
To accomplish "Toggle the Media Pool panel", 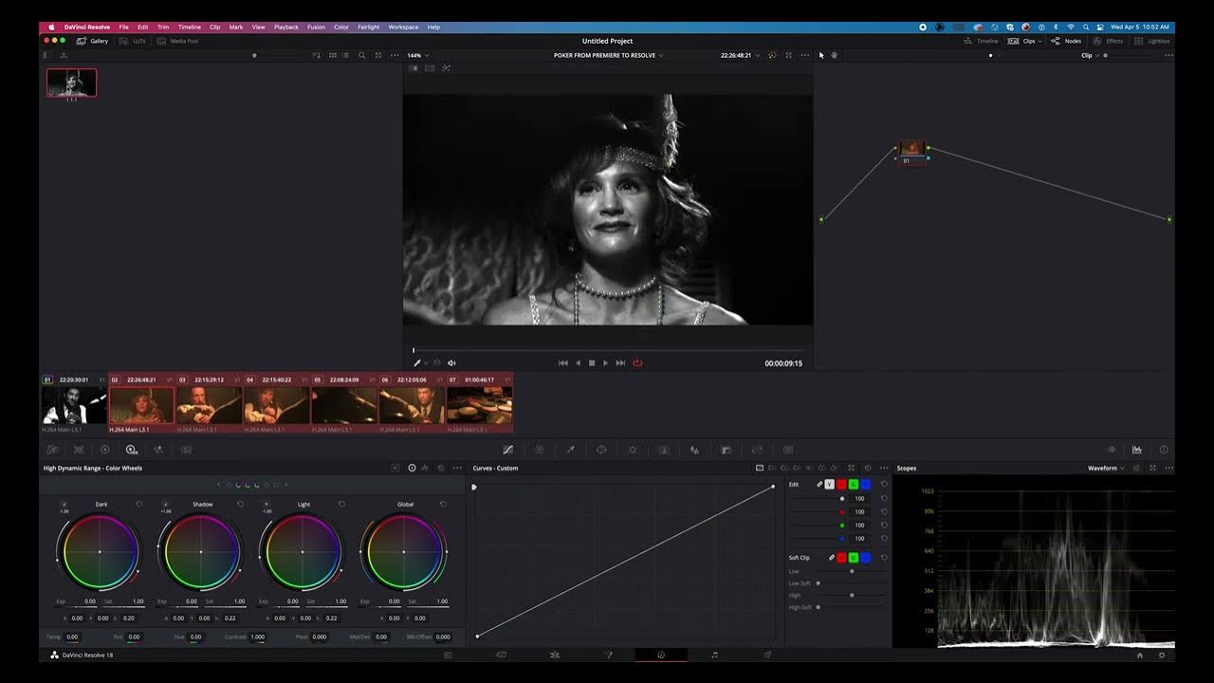I will pyautogui.click(x=178, y=41).
